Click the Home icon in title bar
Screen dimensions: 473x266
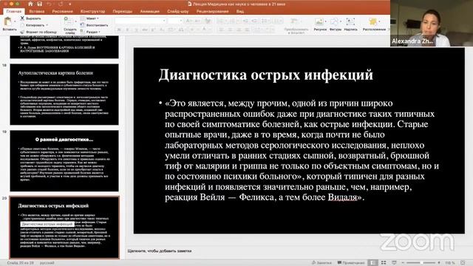30,4
